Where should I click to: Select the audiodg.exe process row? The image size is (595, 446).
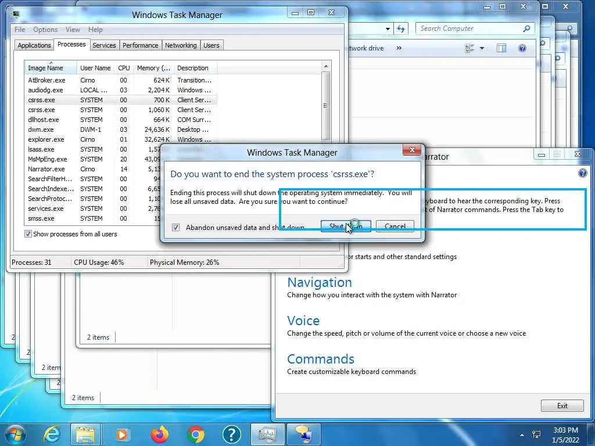121,90
